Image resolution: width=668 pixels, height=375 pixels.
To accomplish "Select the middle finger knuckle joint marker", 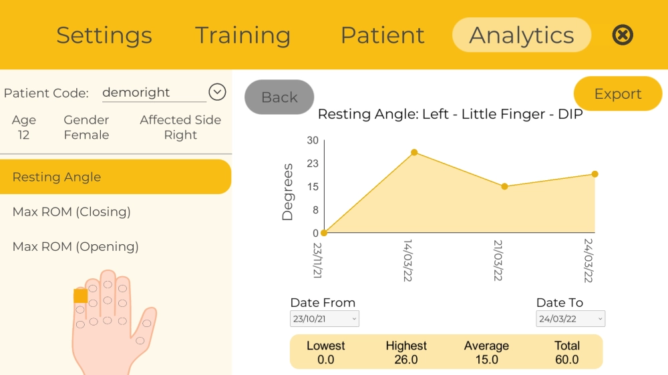I will 109,319.
